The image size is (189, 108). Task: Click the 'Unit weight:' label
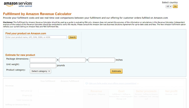pos(13,64)
